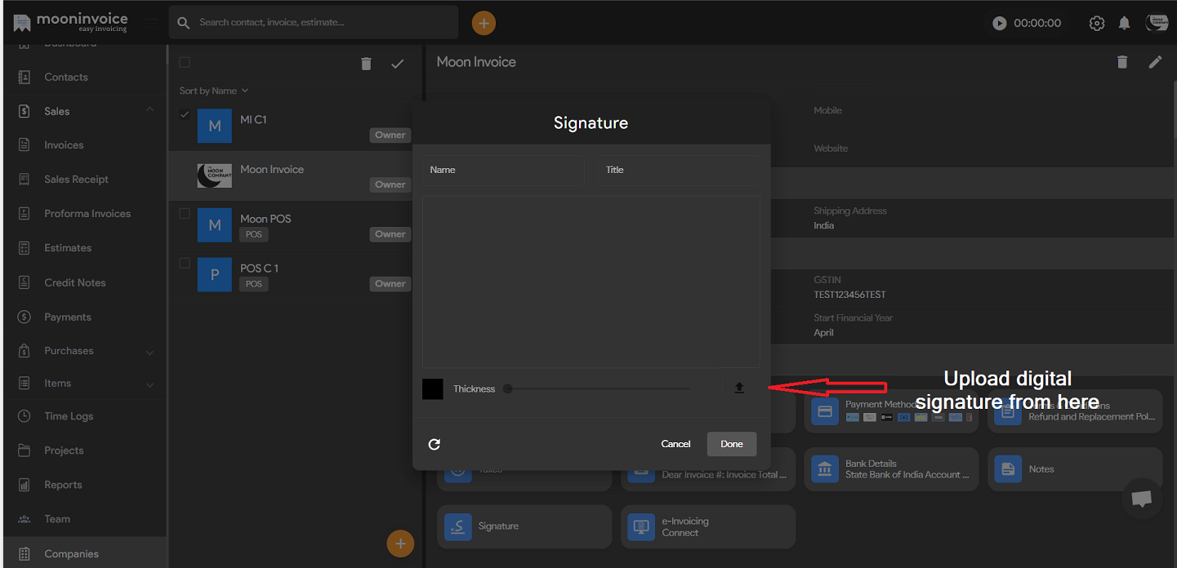The image size is (1177, 568).
Task: Click the POS tag under Moon POS
Action: pos(254,234)
